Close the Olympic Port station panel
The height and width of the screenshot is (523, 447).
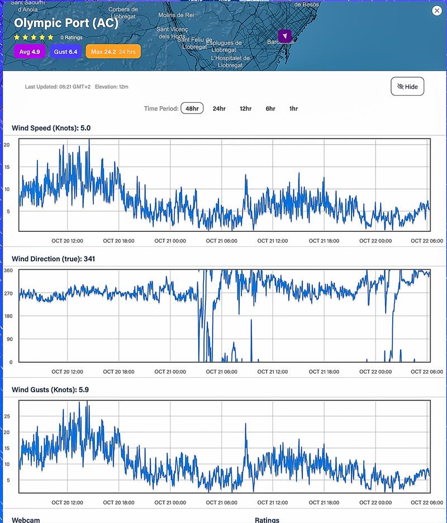(x=436, y=11)
